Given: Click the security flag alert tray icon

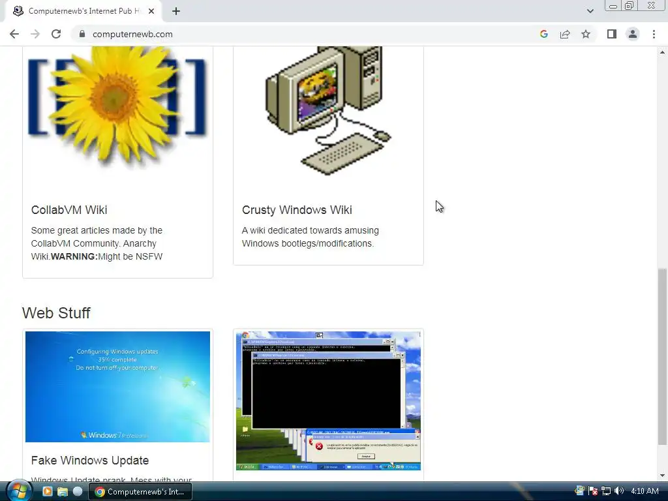Looking at the screenshot, I should 592,491.
